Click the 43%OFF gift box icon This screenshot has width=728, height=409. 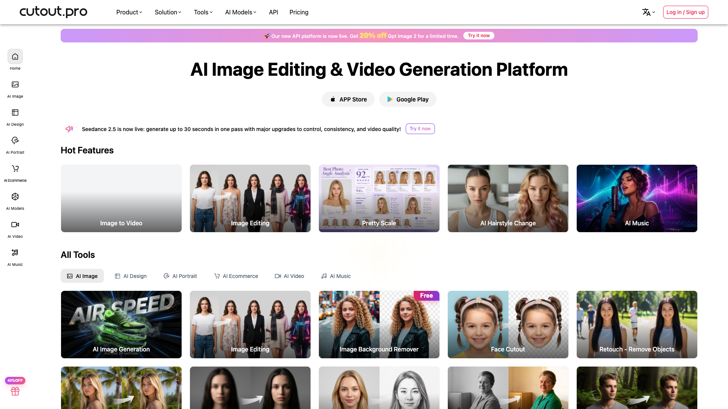[15, 391]
